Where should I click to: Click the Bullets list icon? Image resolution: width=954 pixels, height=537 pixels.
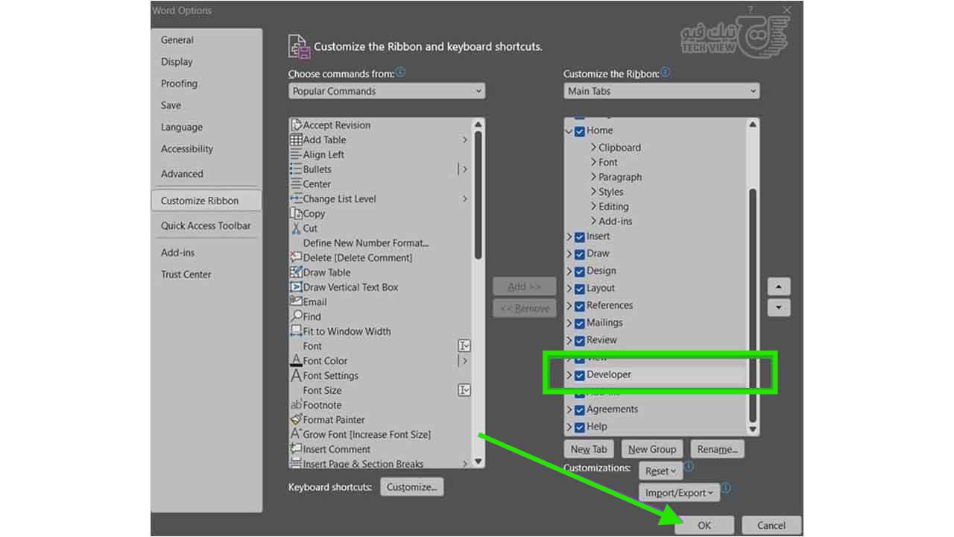(296, 169)
